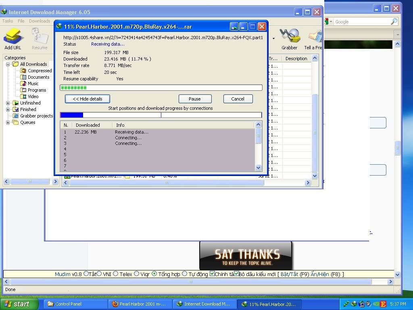
Task: Select the Viqr input method radio
Action: [x=136, y=274]
